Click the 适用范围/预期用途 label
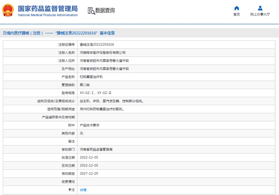Screen dimensions: 279x195 [61, 109]
